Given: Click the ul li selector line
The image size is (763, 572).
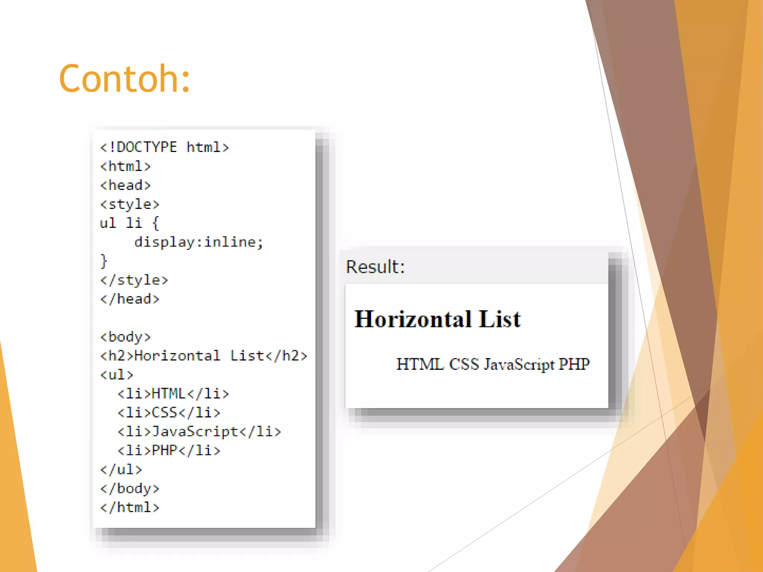Looking at the screenshot, I should point(129,223).
